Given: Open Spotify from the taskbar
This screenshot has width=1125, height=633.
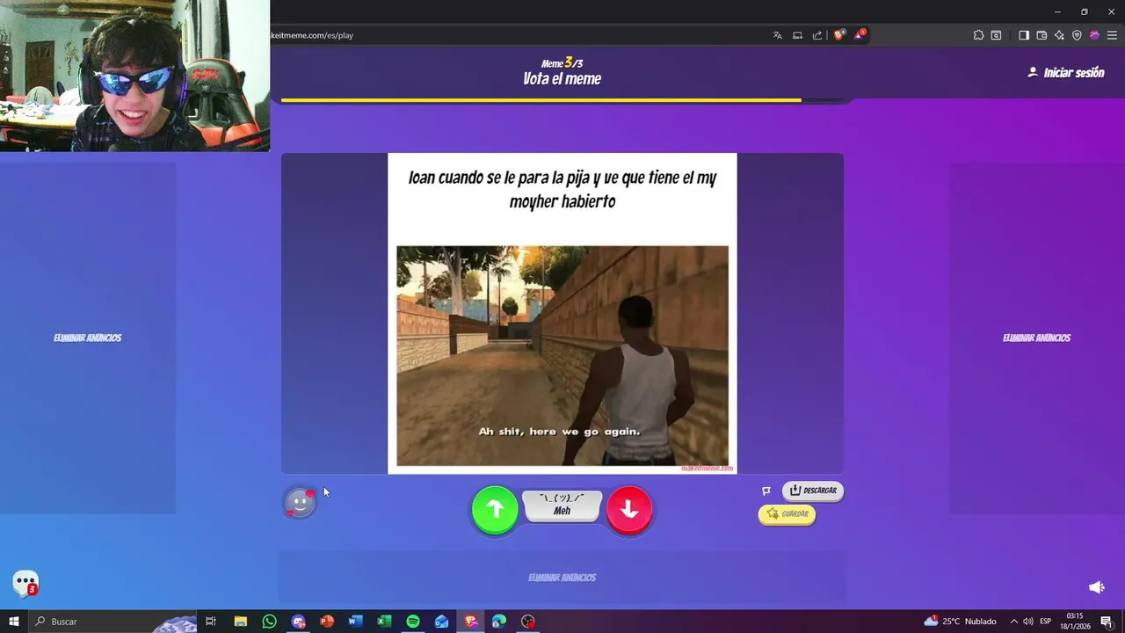Looking at the screenshot, I should 413,622.
